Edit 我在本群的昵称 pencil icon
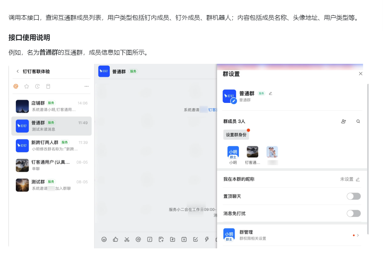The height and width of the screenshot is (258, 383). point(358,179)
